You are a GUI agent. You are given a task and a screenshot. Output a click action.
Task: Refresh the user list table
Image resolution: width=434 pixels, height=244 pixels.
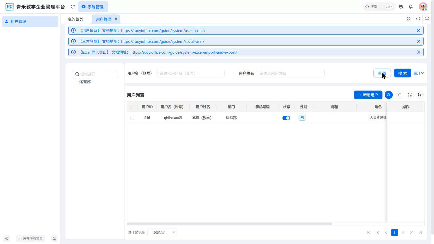pyautogui.click(x=400, y=95)
